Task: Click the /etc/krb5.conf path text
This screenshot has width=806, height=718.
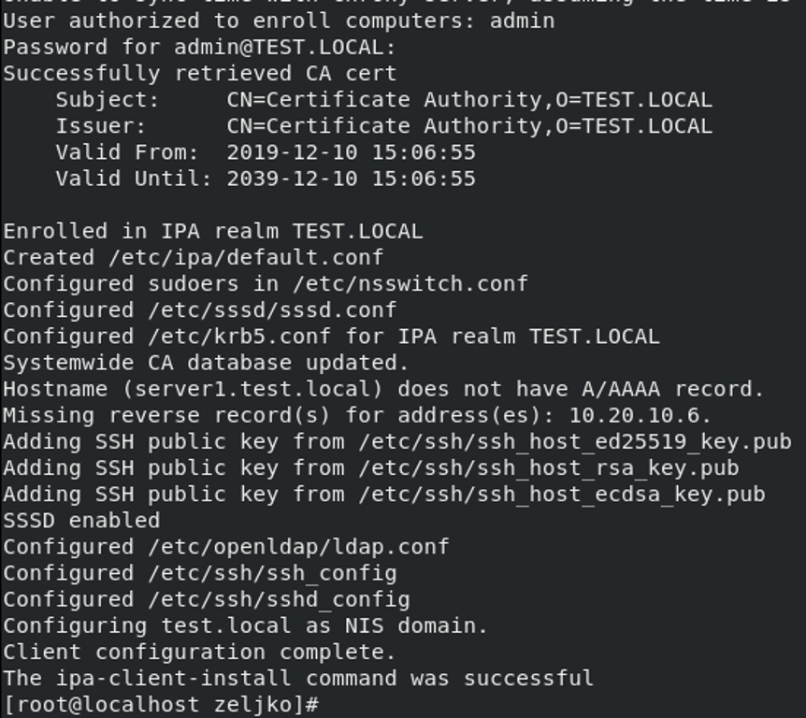Action: coord(239,337)
